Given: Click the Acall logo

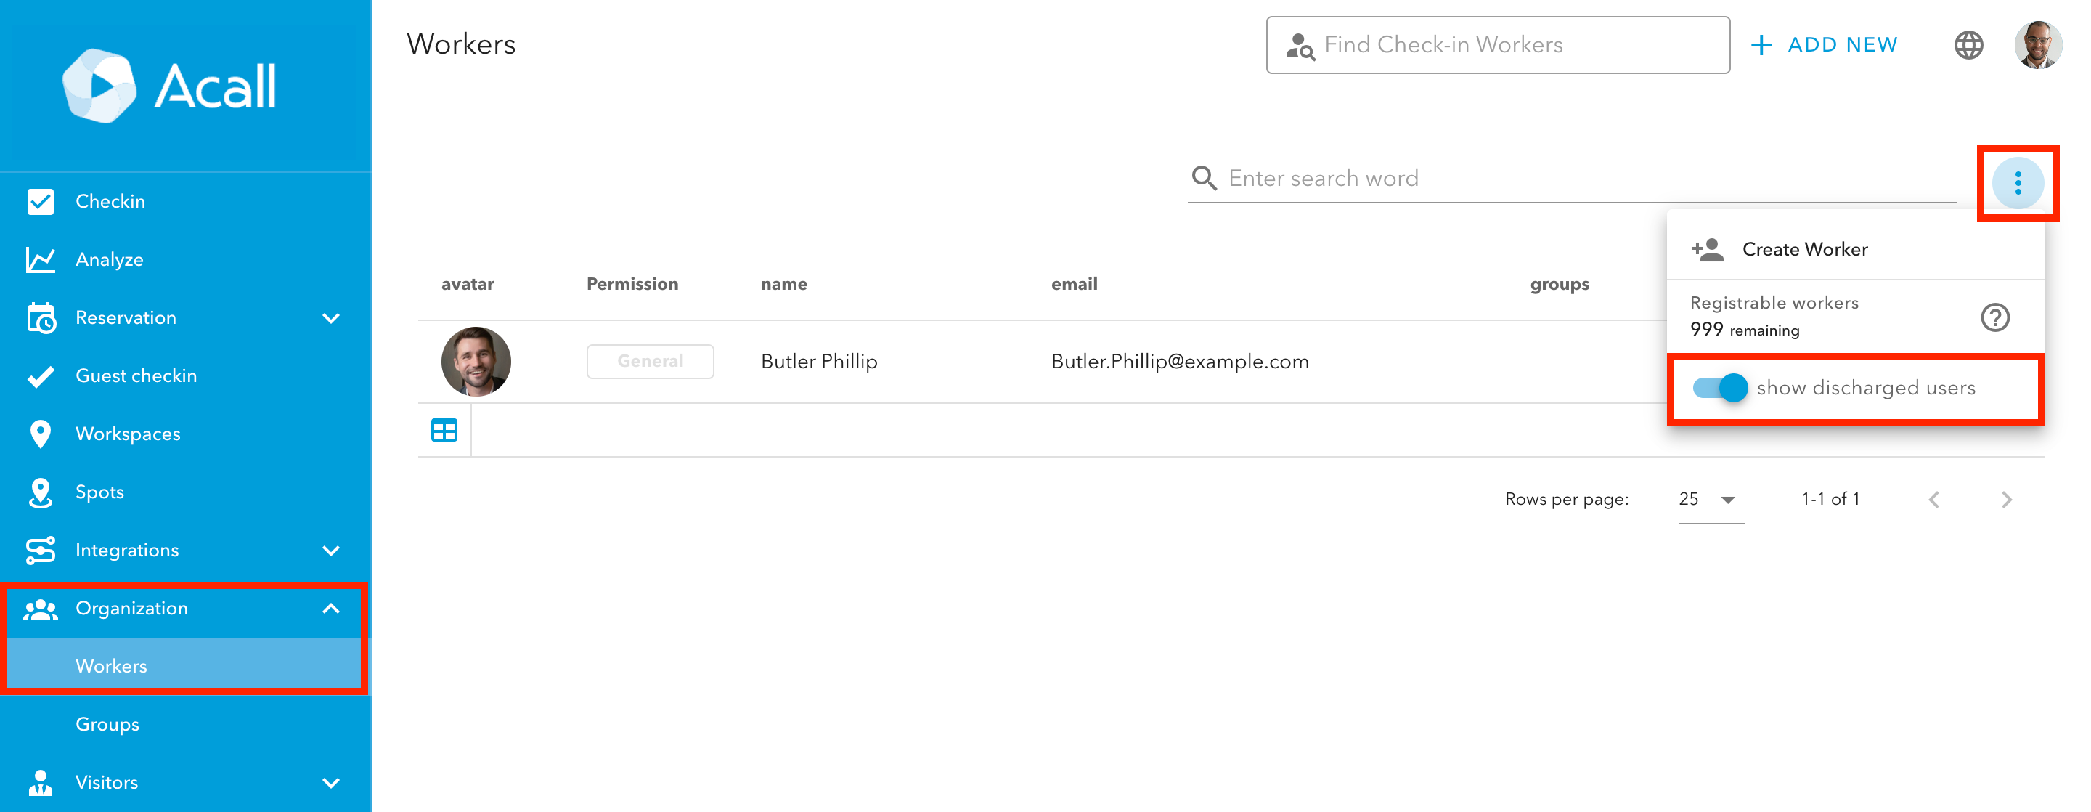Looking at the screenshot, I should (171, 86).
